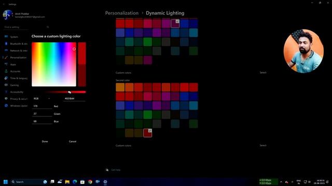Click the search magnifier in Find a setting
The width and height of the screenshot is (332, 186).
coord(48,27)
